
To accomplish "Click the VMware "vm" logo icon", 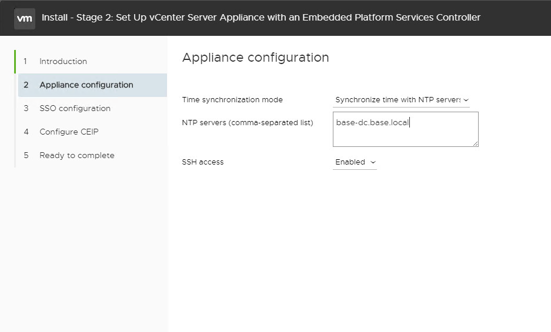I will point(25,18).
